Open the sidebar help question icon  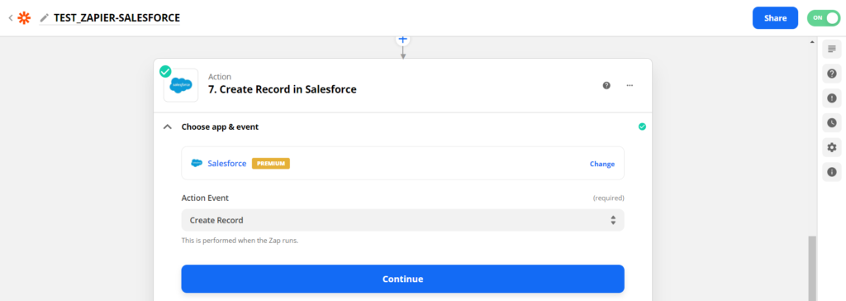pyautogui.click(x=831, y=74)
